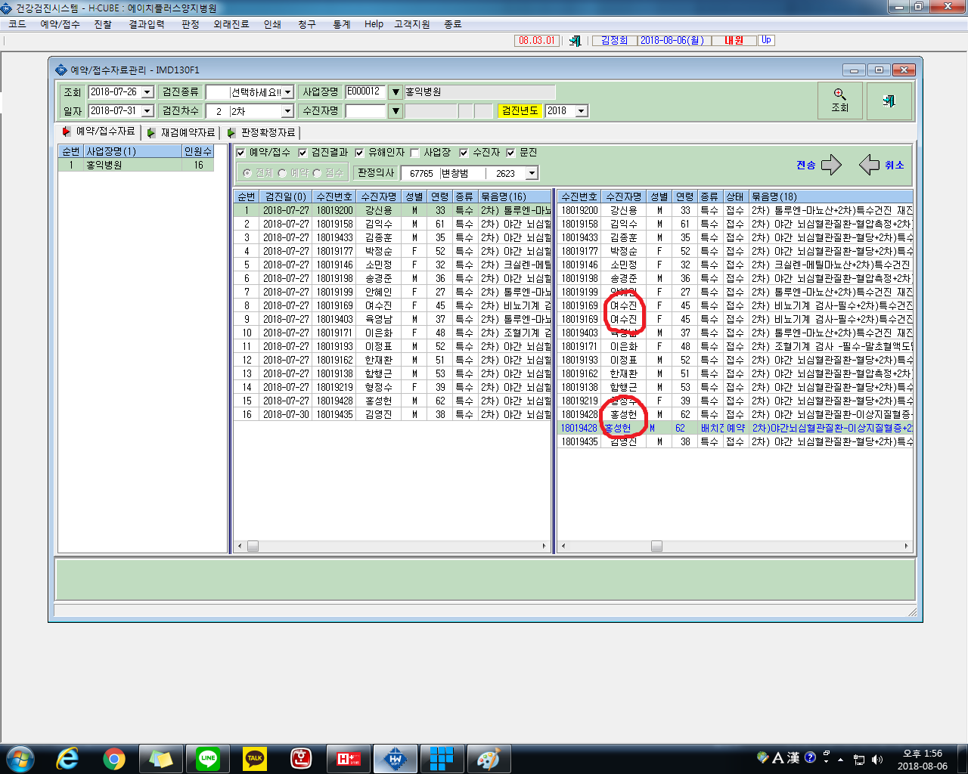Click the exit door icon beside 조회
The image size is (968, 774).
pyautogui.click(x=889, y=101)
